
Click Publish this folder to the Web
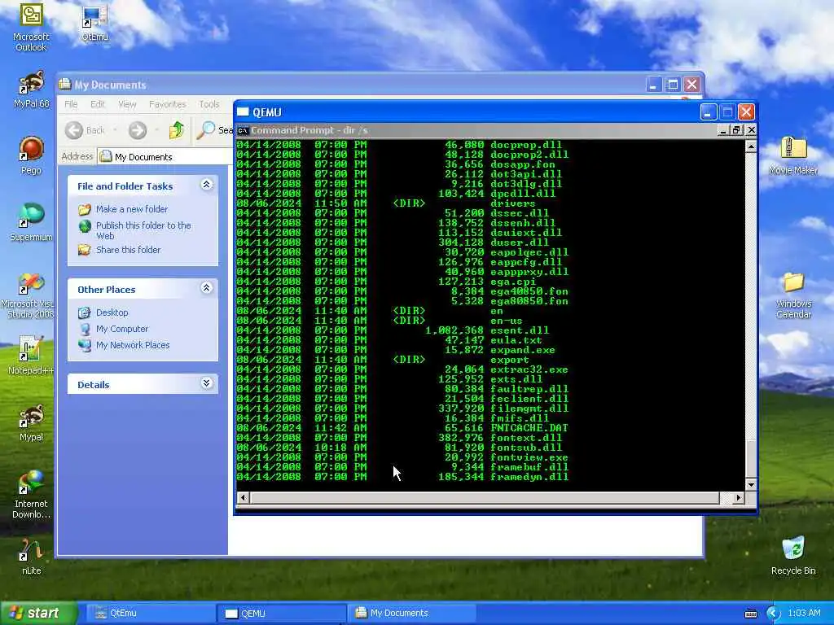coord(143,230)
